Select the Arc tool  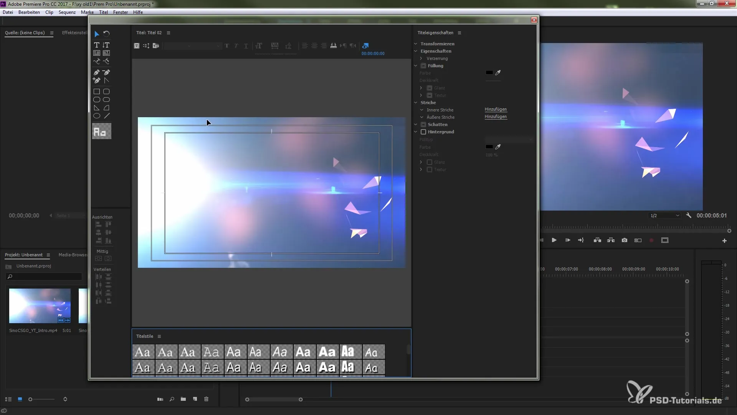[x=106, y=108]
